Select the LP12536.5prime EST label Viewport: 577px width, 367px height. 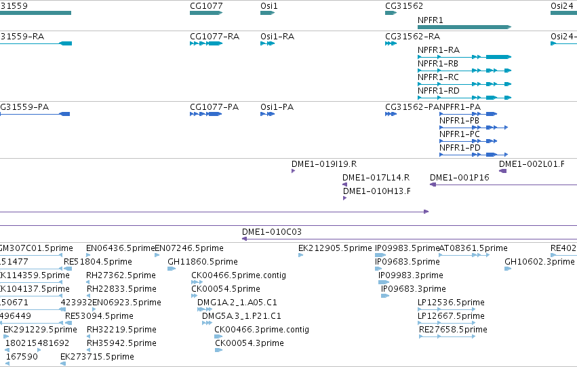coord(451,302)
